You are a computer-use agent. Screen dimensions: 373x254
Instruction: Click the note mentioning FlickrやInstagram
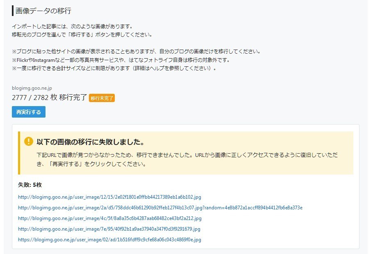pos(121,60)
